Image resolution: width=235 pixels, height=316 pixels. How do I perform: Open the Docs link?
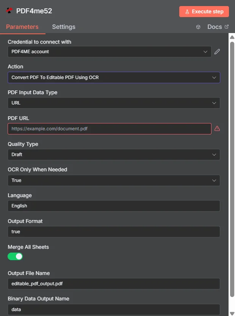coord(218,27)
